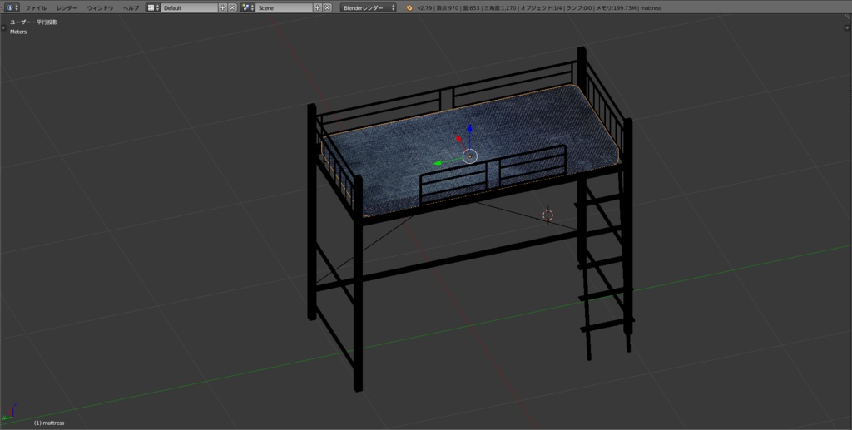Click the (1) mattress object label
This screenshot has width=852, height=430.
click(x=49, y=423)
